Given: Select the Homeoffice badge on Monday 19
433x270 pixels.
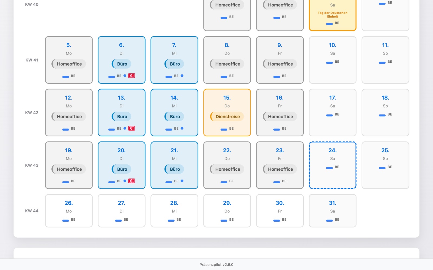Looking at the screenshot, I should pos(69,169).
